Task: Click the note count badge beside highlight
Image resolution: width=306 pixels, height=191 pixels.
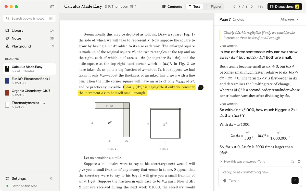Action: pos(201,88)
